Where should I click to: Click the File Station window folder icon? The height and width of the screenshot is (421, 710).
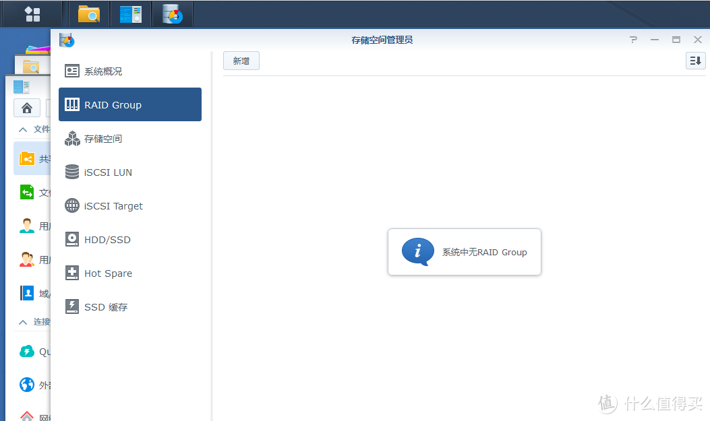tap(31, 67)
